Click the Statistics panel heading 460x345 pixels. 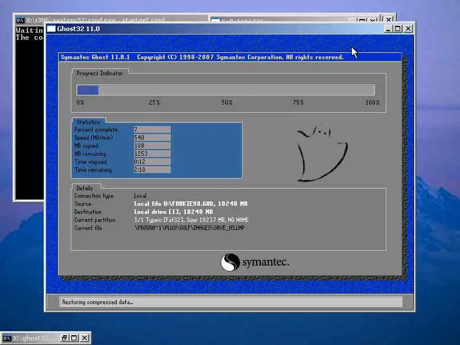(89, 122)
